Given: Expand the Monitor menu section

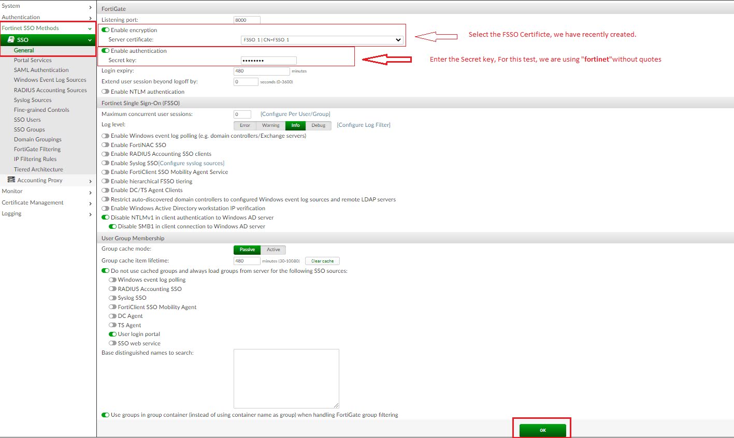Looking at the screenshot, I should point(90,192).
